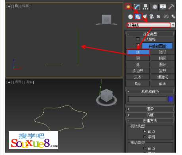Select 角点 under 拖动类型
The image size is (182, 155).
pyautogui.click(x=145, y=148)
